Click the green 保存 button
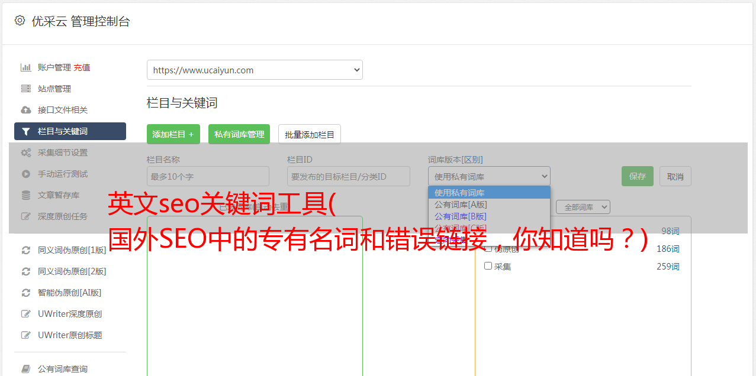 (x=638, y=176)
